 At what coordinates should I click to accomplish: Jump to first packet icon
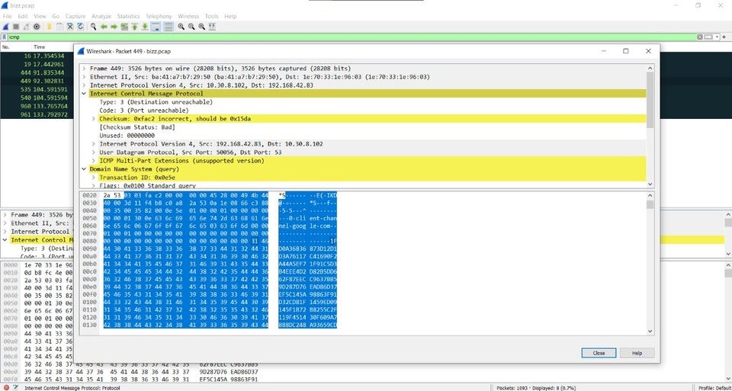click(x=134, y=27)
